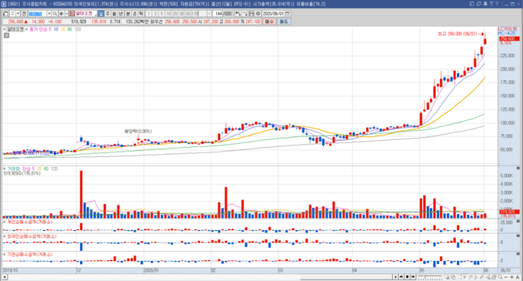This screenshot has width=523, height=281.
Task: Click the 2020/06/01 date field
Action: tap(273, 13)
